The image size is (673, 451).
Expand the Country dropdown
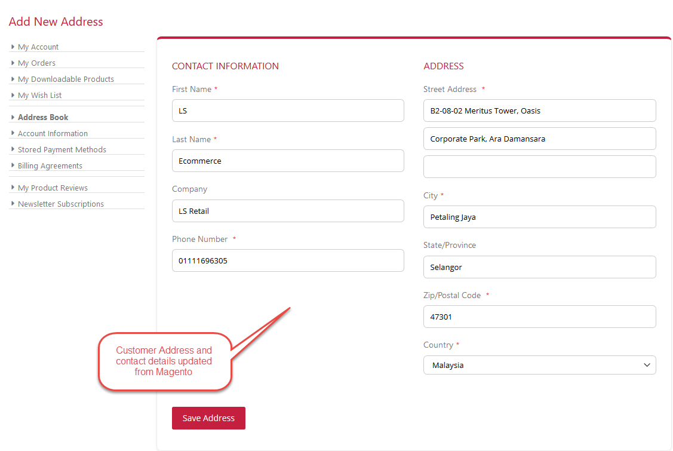539,365
